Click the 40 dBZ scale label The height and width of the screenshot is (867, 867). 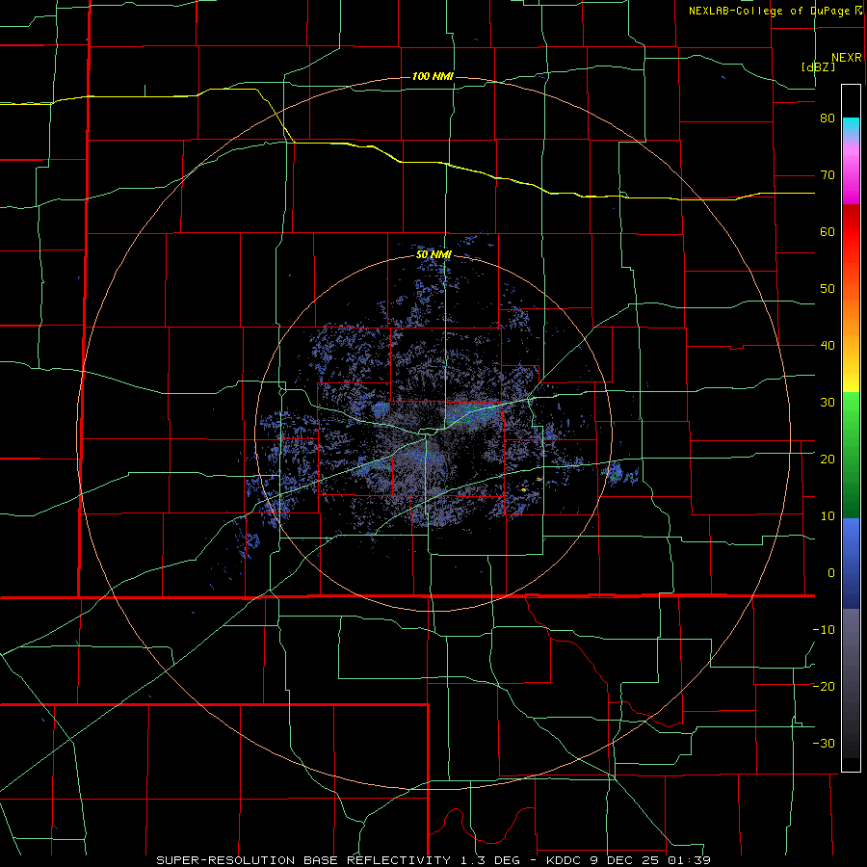(x=828, y=346)
